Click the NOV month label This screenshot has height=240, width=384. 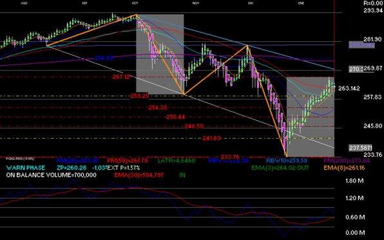click(196, 3)
